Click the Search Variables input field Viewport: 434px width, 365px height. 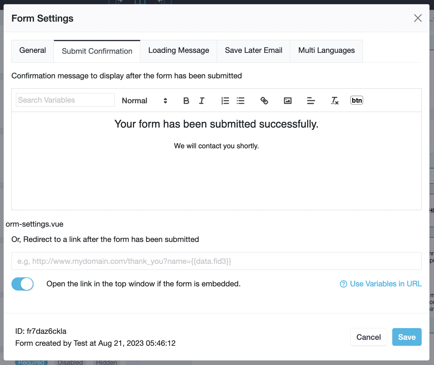tap(65, 100)
